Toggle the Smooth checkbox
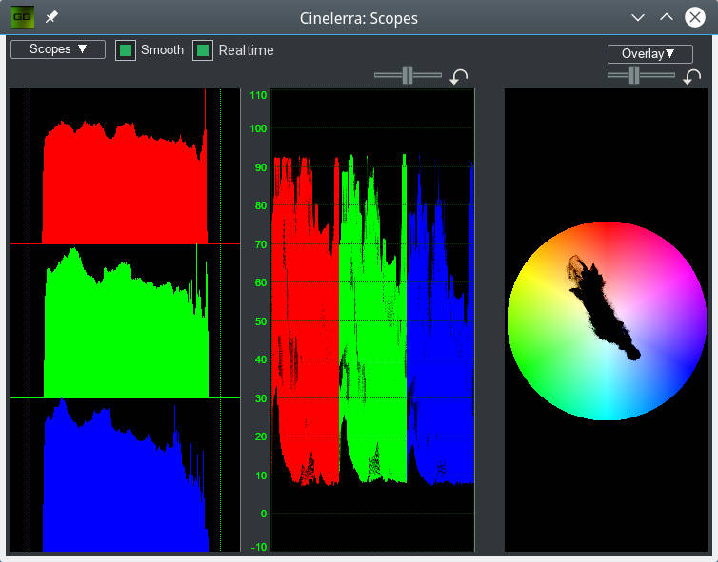Screen dimensions: 718x562 pos(126,50)
